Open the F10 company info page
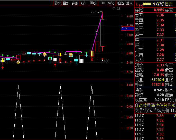 102,3
